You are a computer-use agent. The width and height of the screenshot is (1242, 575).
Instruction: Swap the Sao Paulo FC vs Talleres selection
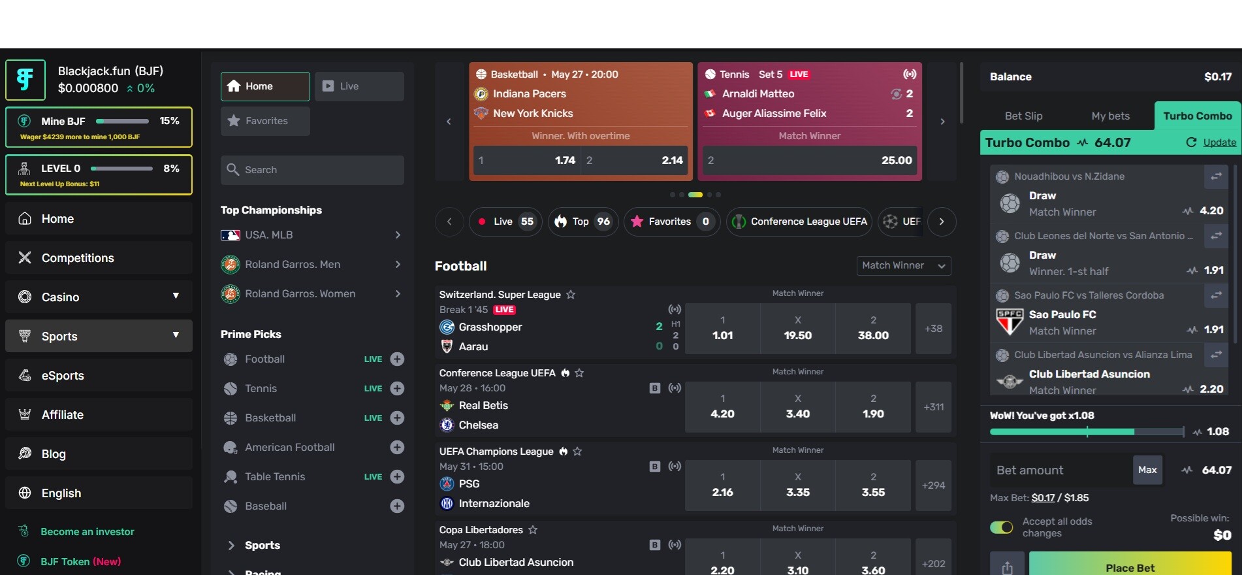click(x=1216, y=295)
